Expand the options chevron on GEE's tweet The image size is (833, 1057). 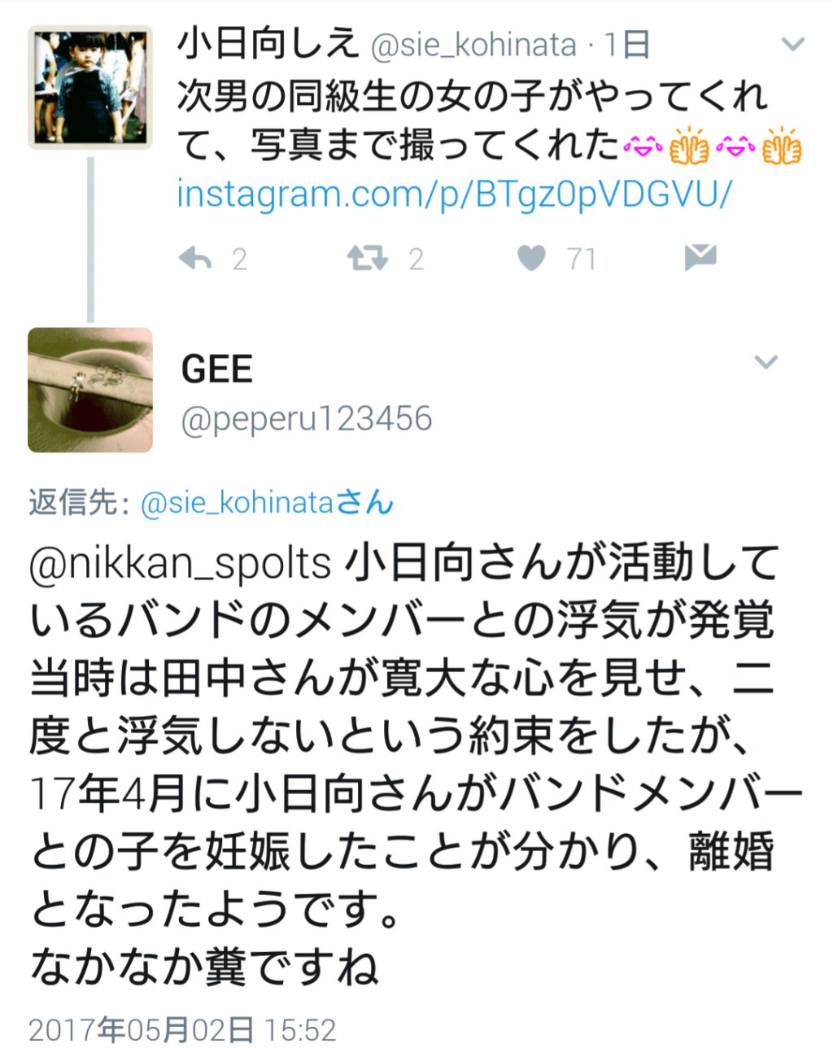pos(765,361)
